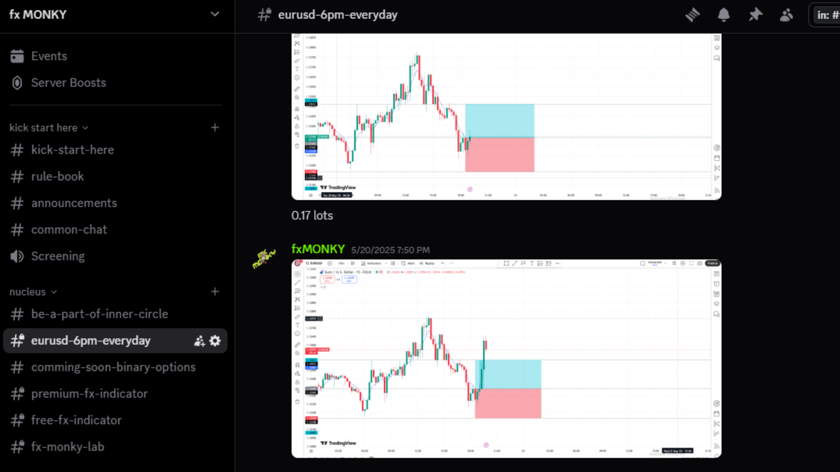840x472 pixels.
Task: Click fxMONKY username on the message
Action: click(x=318, y=249)
